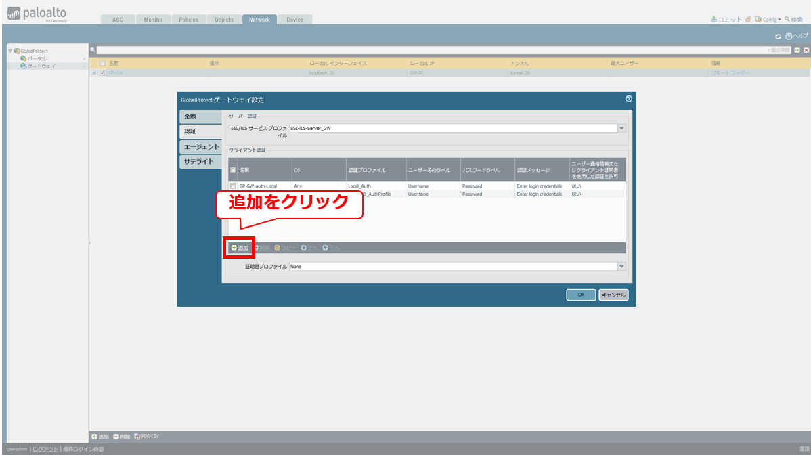Click 下へ (move down) button
Screen dimensions: 811x455
(331, 248)
